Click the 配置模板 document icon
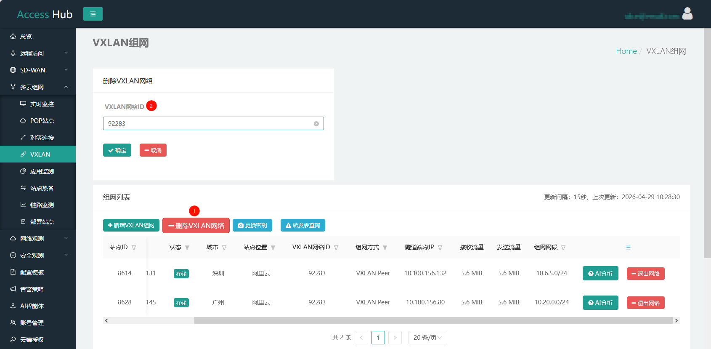711x349 pixels. point(13,272)
